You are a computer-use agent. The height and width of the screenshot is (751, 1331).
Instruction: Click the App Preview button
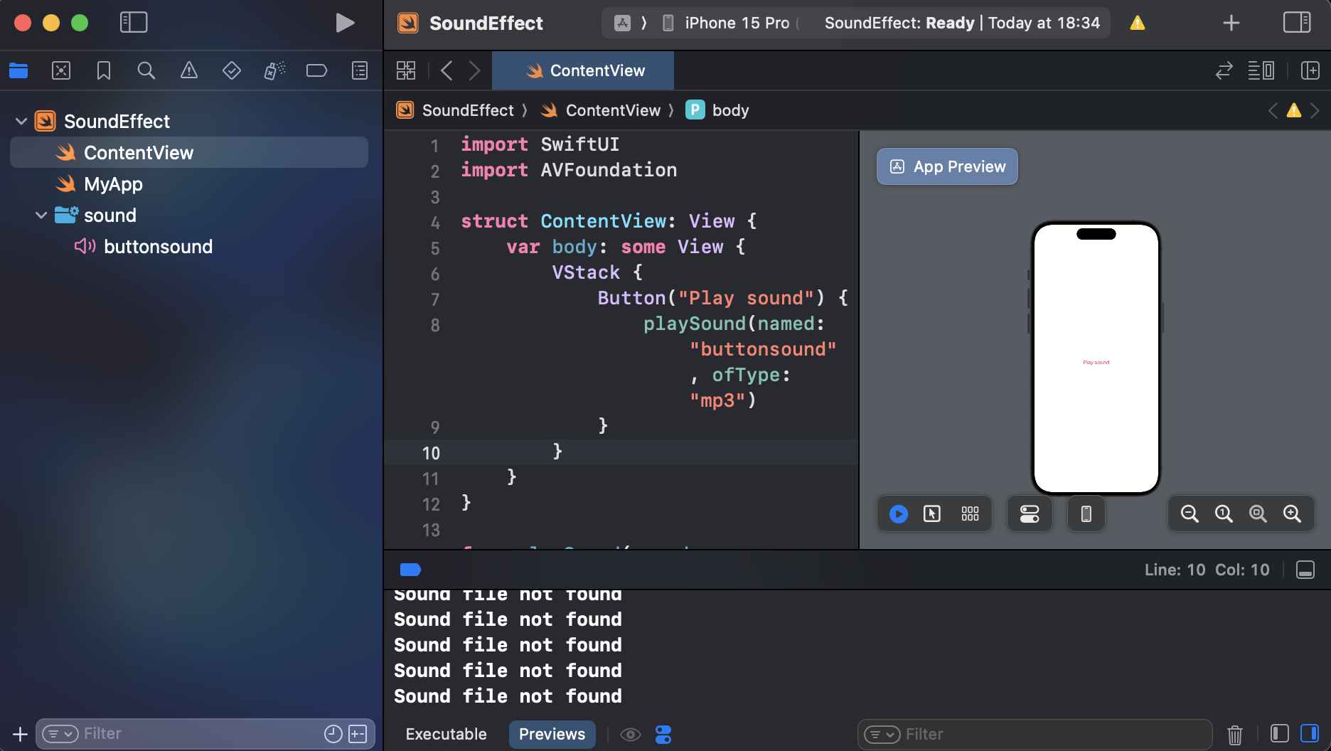coord(947,166)
